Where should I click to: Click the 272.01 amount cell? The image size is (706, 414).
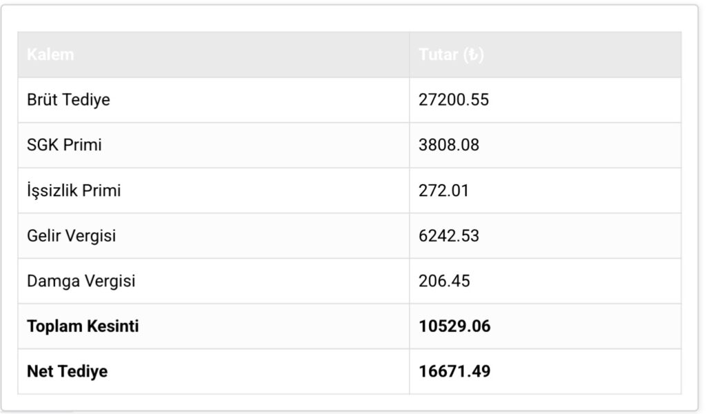(443, 190)
